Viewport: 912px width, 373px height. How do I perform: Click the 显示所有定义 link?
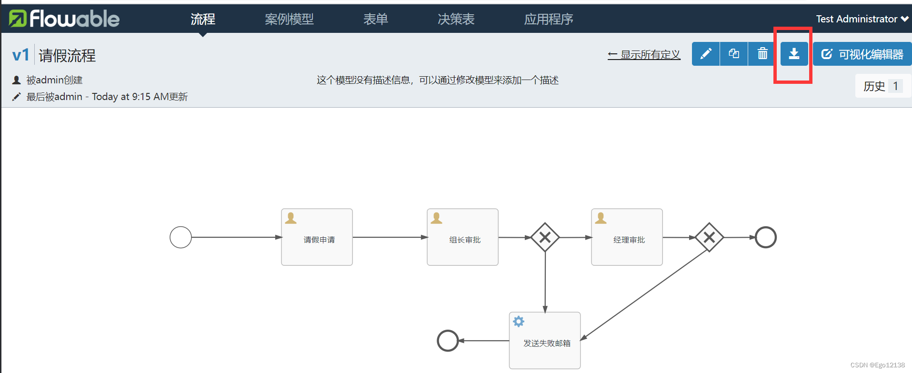644,55
